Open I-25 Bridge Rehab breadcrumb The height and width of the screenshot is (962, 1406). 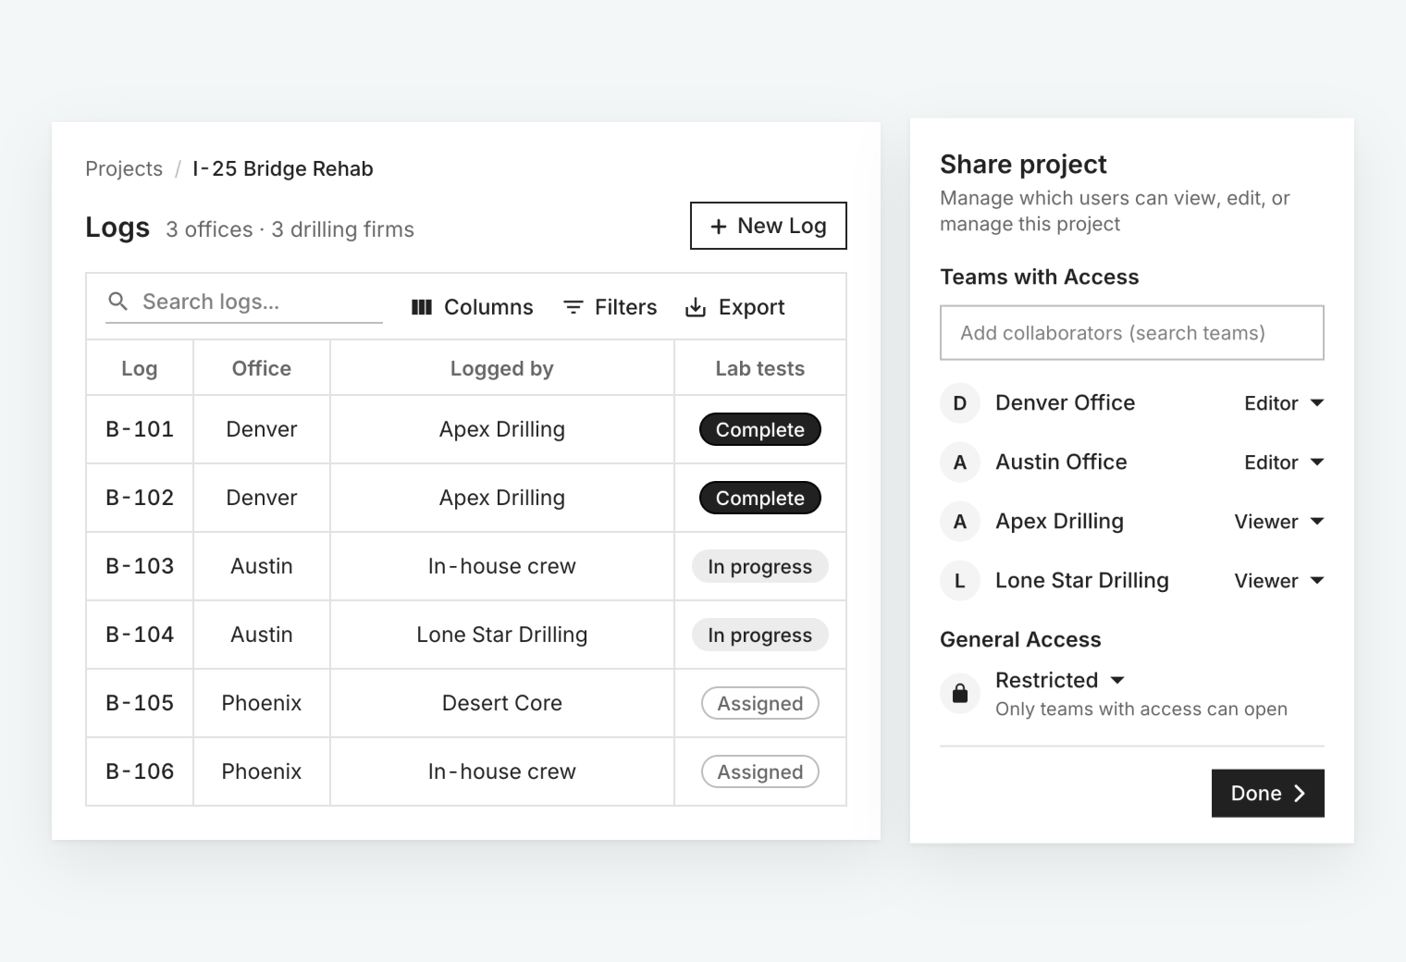[x=283, y=168]
